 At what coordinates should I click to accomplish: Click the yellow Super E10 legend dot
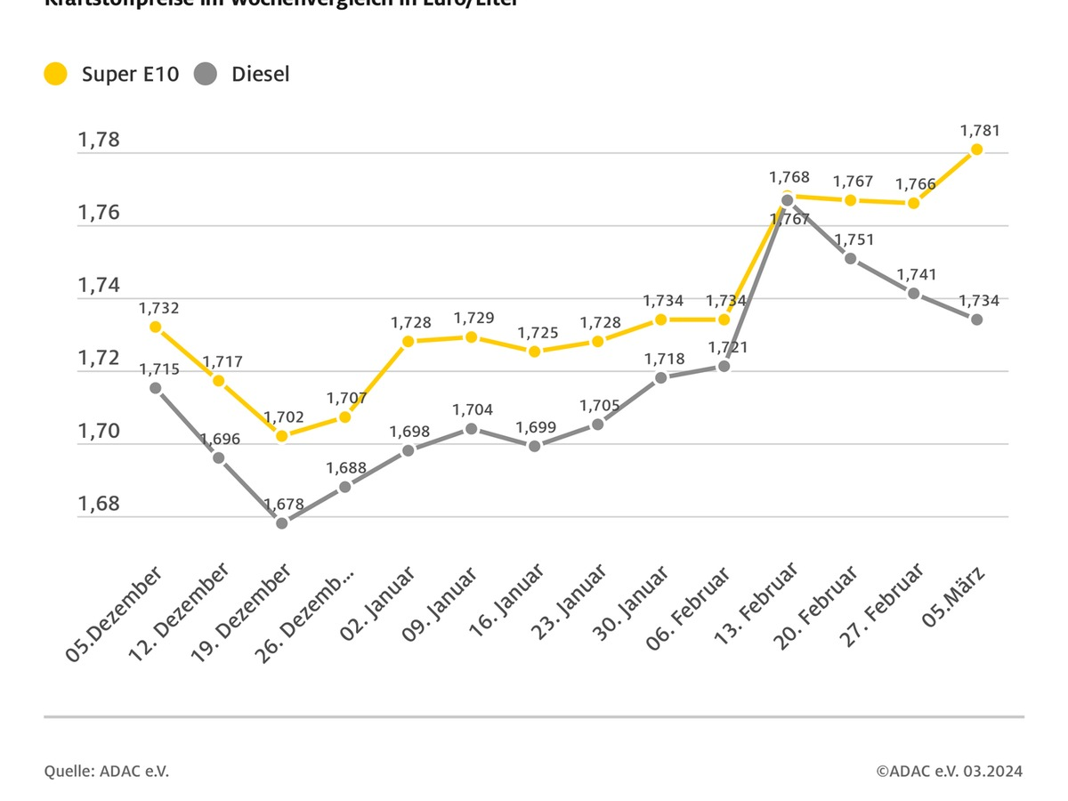point(56,75)
